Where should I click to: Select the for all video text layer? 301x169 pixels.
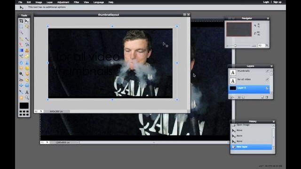tap(249, 81)
